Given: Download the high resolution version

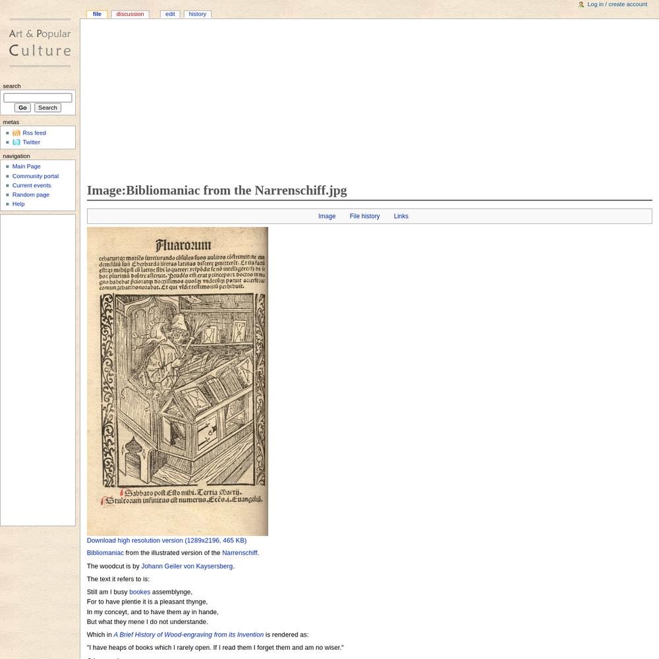Looking at the screenshot, I should [x=167, y=540].
